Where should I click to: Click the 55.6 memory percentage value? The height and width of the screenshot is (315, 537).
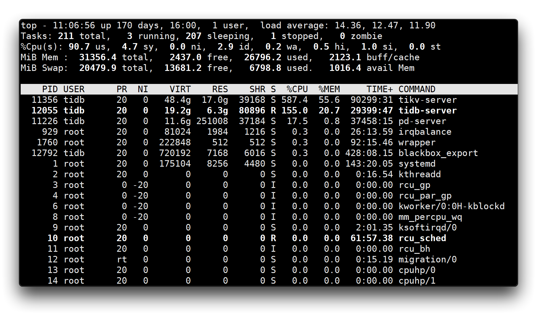pos(329,100)
